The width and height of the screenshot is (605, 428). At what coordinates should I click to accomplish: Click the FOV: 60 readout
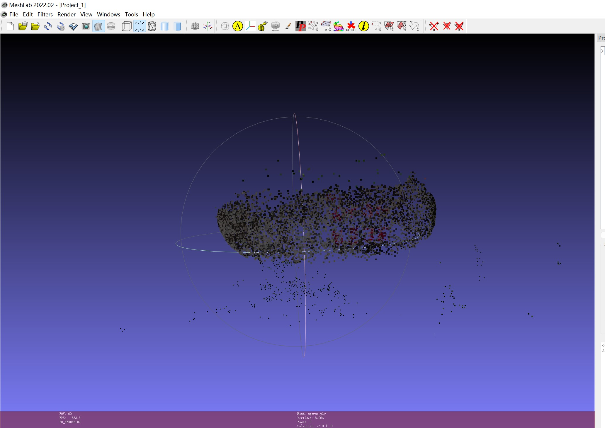point(65,414)
